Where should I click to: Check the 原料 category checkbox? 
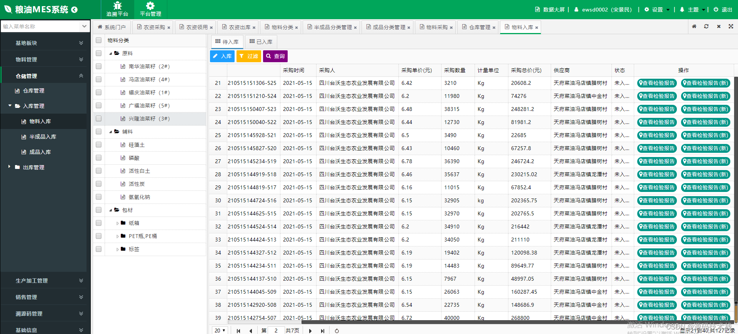99,53
